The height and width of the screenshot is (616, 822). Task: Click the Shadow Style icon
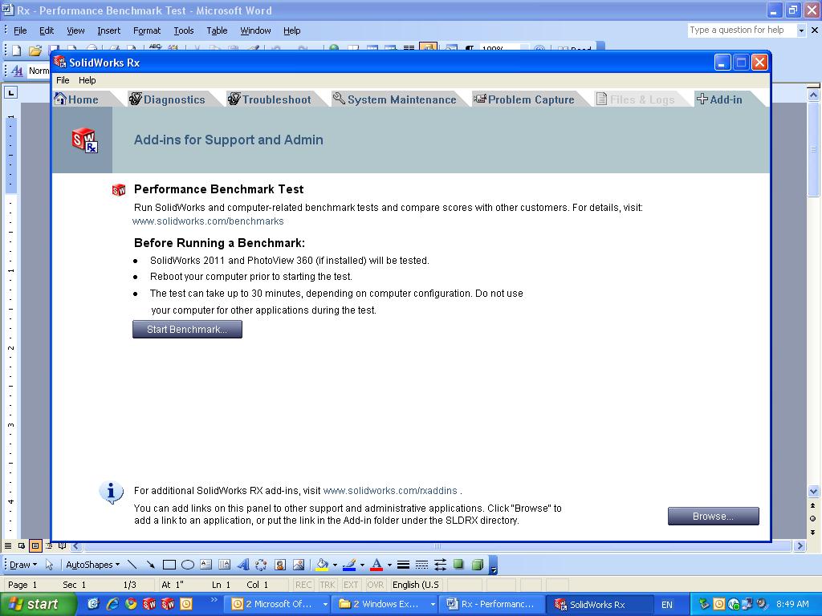coord(458,565)
